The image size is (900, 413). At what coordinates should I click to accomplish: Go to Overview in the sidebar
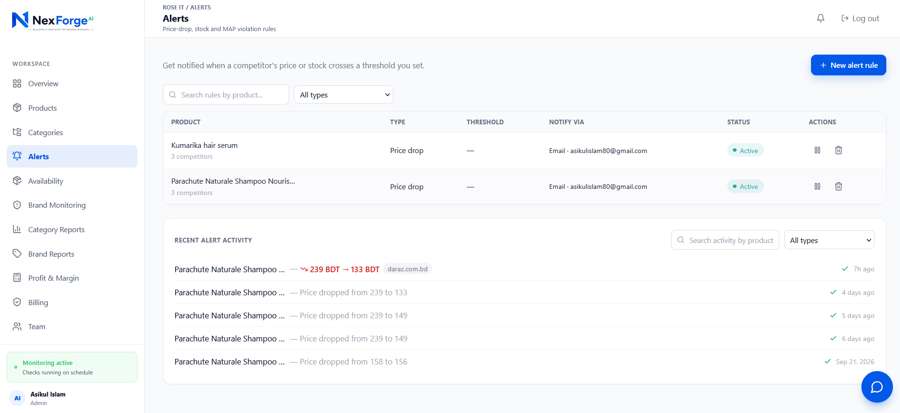(x=72, y=84)
